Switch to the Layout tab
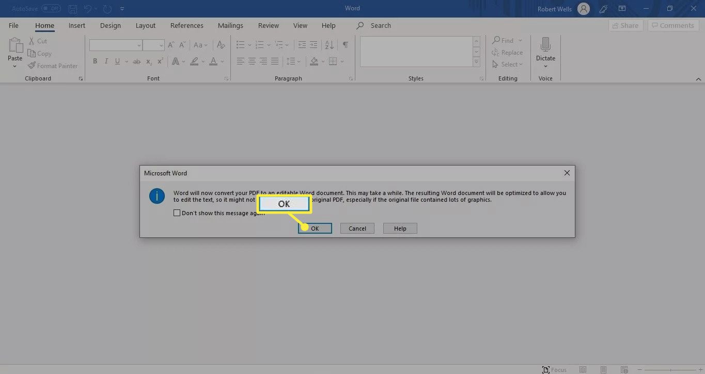The image size is (705, 374). (146, 25)
